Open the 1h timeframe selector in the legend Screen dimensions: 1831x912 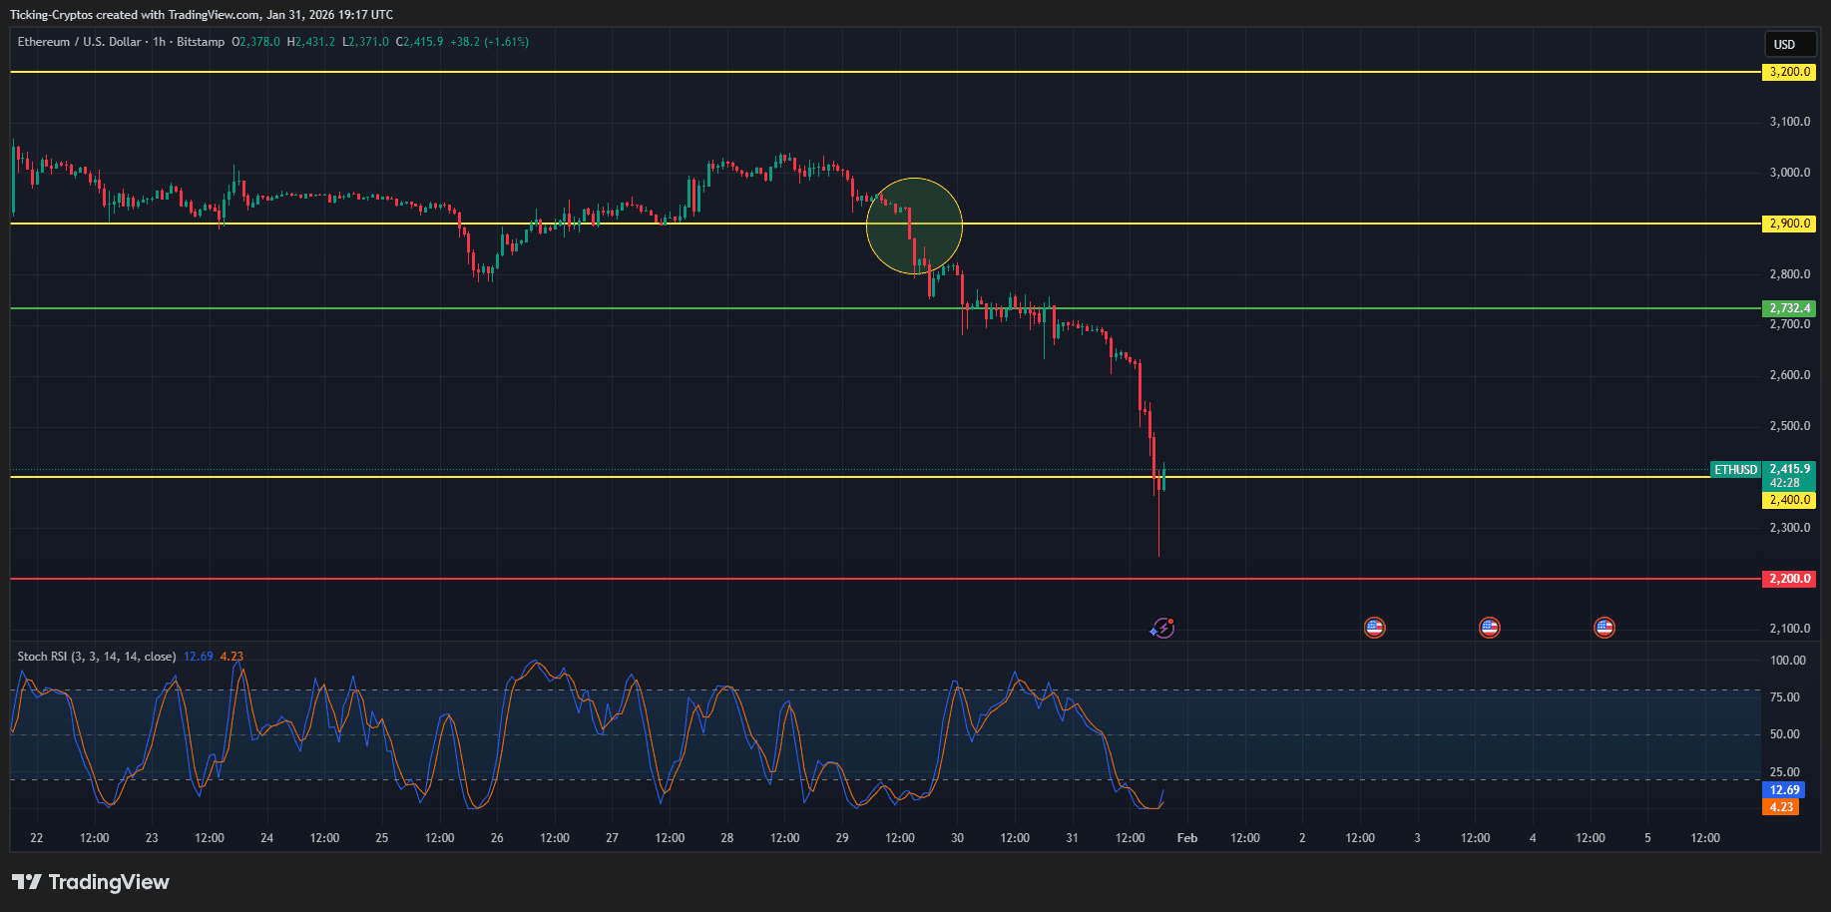(158, 42)
